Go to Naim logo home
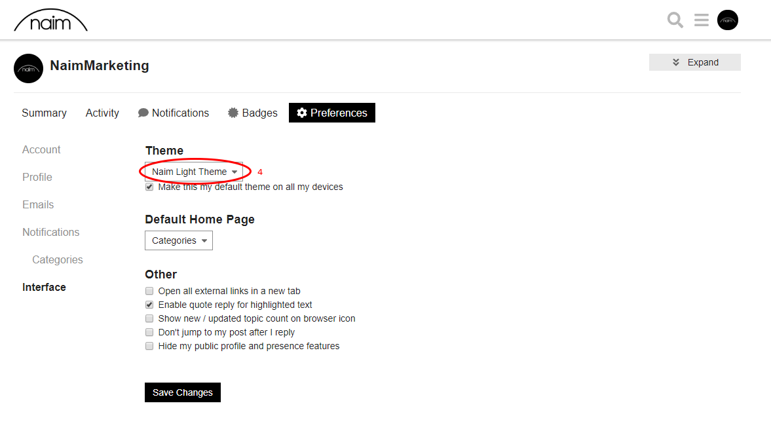 [x=50, y=21]
